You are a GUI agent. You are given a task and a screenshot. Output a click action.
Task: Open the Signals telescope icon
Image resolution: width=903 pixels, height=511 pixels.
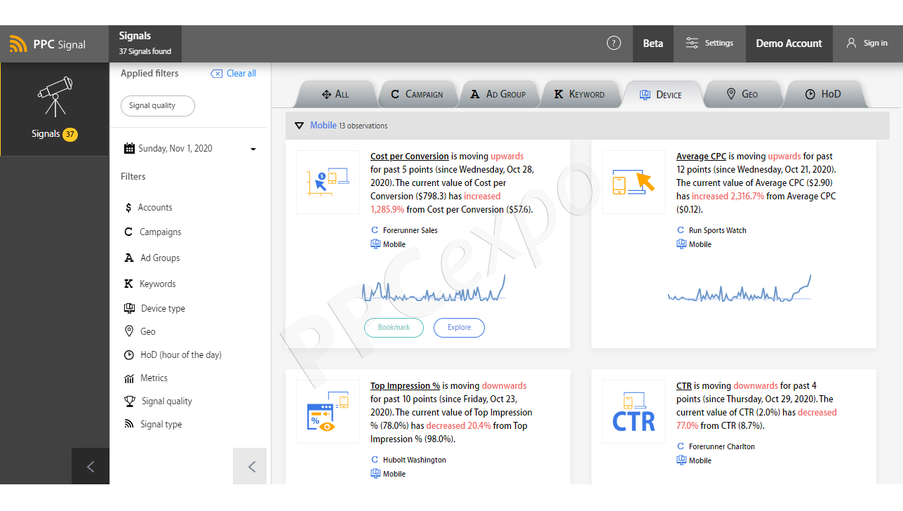click(x=55, y=96)
